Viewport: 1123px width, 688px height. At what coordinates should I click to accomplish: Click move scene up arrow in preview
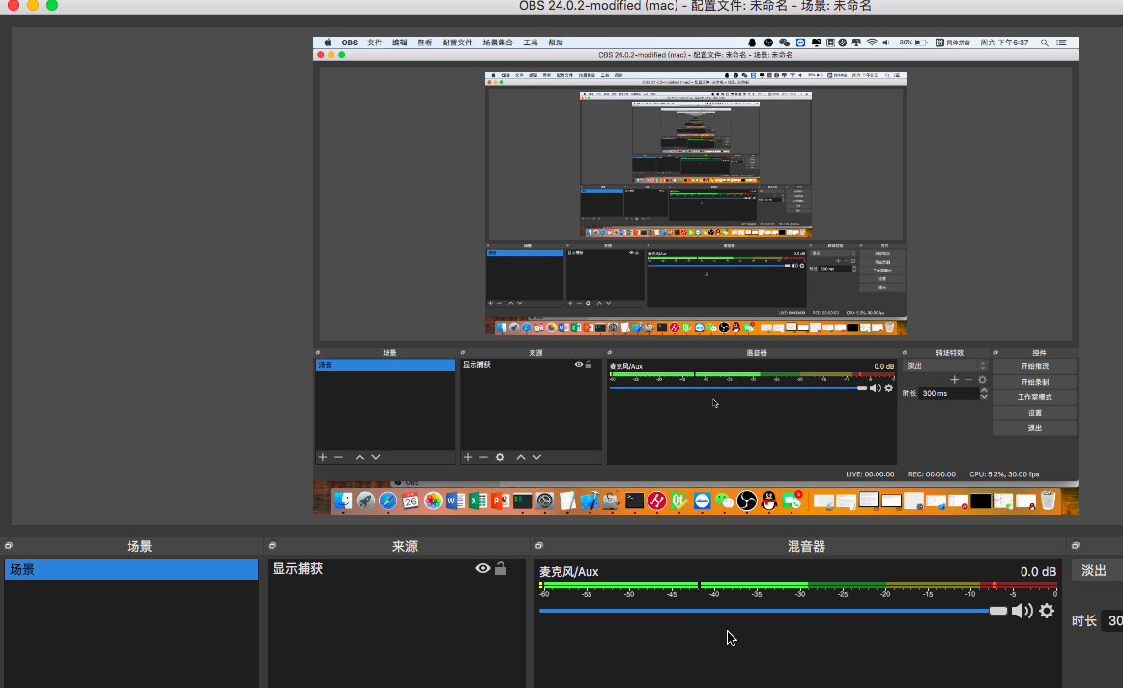click(x=360, y=457)
